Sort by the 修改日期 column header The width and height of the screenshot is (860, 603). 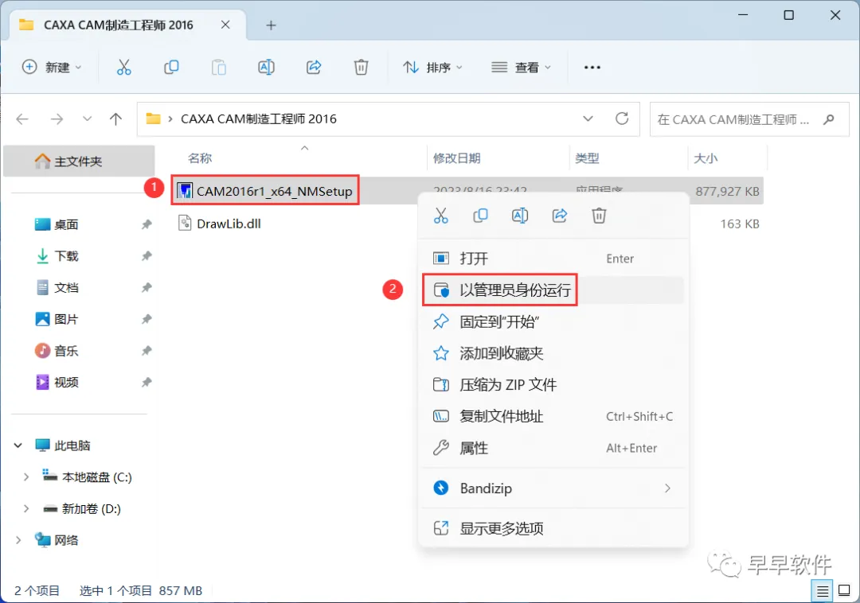457,158
